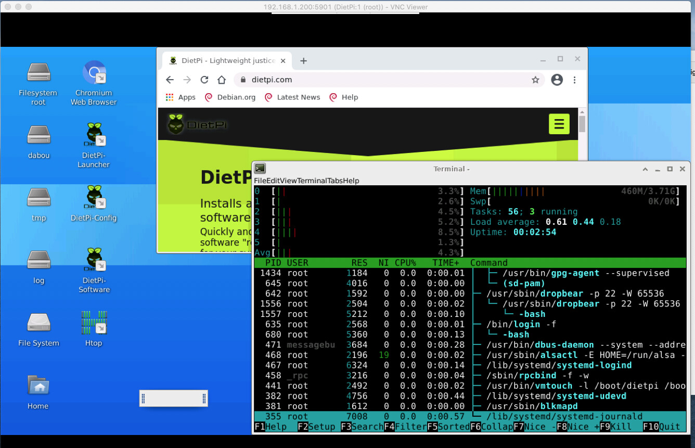The width and height of the screenshot is (695, 448).
Task: Bookmark this page with star icon
Action: (535, 80)
